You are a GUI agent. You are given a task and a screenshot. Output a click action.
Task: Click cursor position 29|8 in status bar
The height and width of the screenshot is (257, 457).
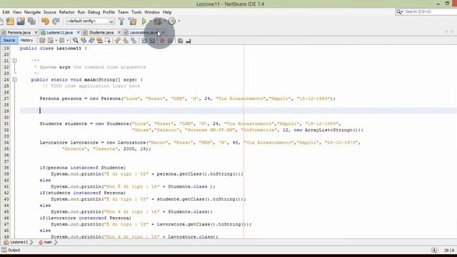(x=449, y=251)
